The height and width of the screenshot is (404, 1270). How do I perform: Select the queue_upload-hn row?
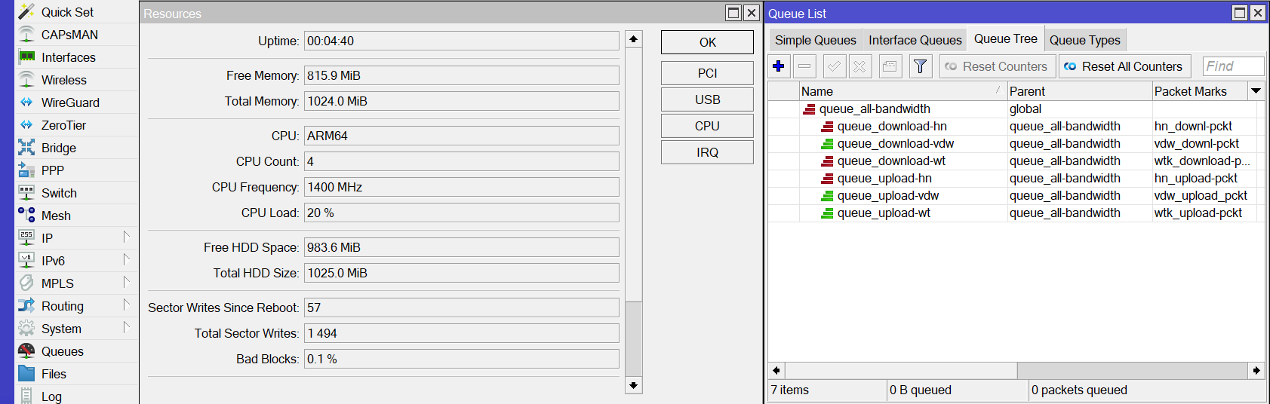tap(1016, 178)
